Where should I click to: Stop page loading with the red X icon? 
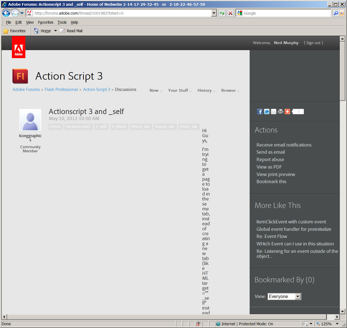click(x=230, y=13)
